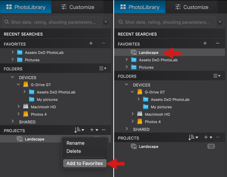The image size is (227, 177).
Task: Expand Macintosh HD in left panel
Action: (19, 106)
